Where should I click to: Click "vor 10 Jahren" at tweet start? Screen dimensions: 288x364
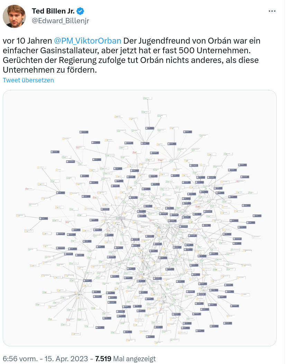coord(27,40)
